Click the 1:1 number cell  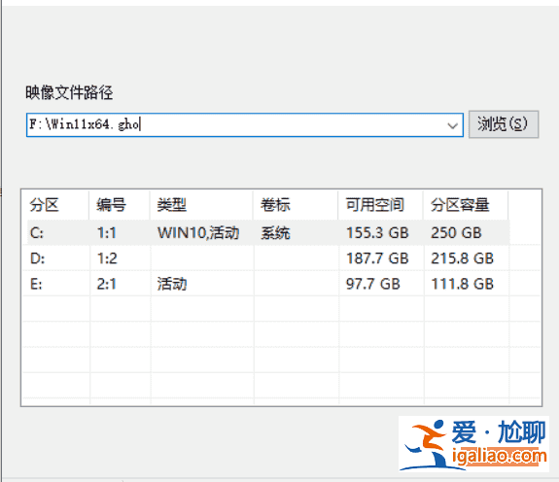click(x=107, y=233)
